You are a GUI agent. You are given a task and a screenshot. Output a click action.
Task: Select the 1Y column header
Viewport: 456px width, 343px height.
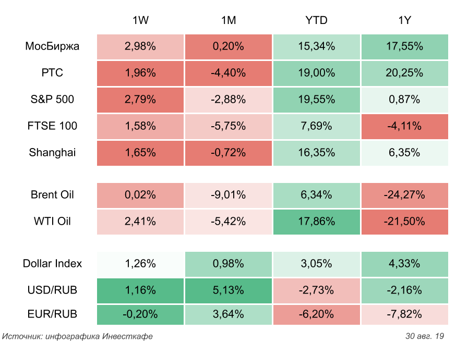click(x=404, y=20)
